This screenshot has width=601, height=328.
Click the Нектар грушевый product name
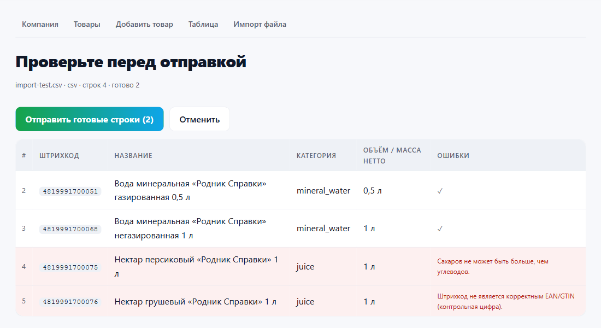[195, 302]
